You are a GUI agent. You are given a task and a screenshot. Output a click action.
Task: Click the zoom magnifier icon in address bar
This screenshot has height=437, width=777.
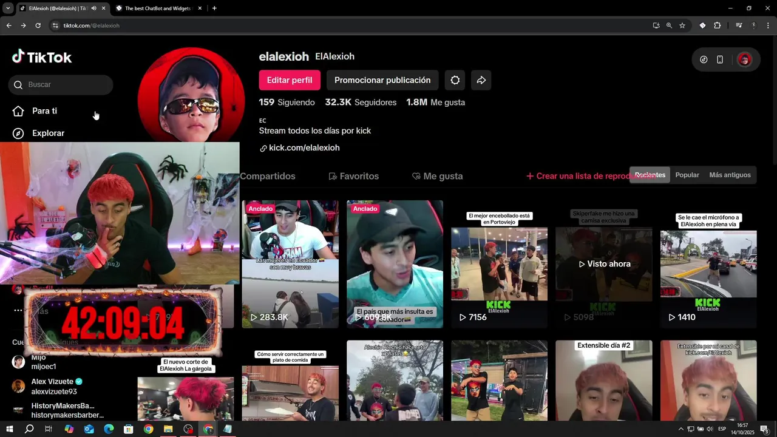tap(669, 25)
